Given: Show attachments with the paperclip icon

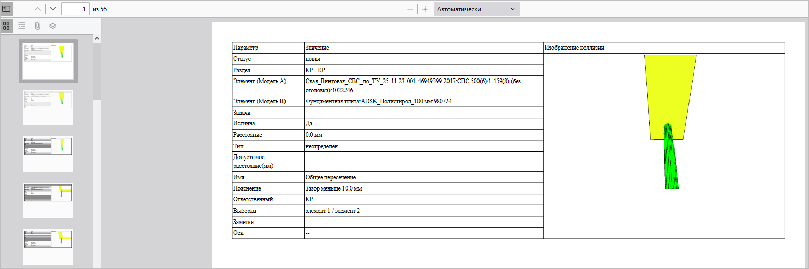Looking at the screenshot, I should coord(37,25).
